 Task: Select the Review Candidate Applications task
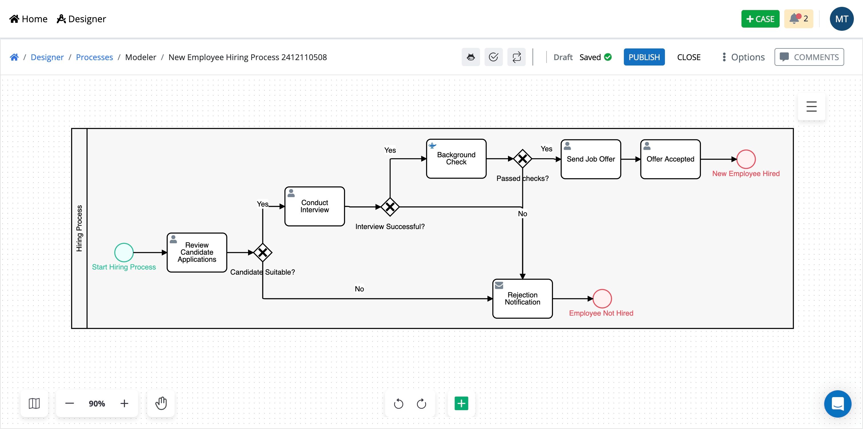point(197,252)
